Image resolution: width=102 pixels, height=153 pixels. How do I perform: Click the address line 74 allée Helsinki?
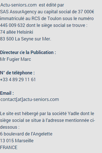[17, 32]
